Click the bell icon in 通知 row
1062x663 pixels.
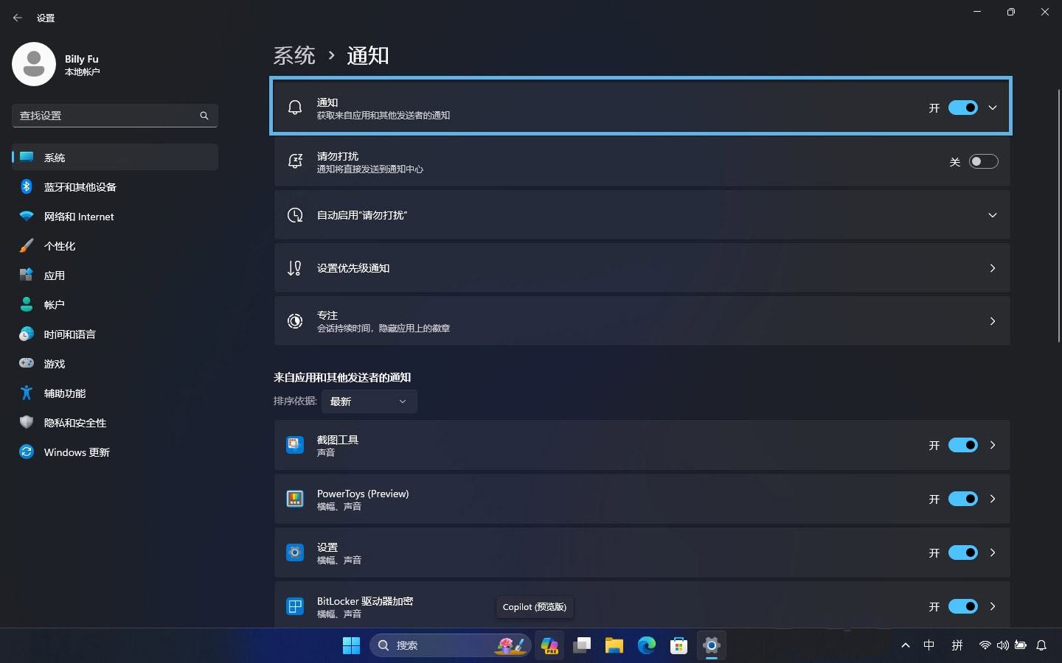(x=295, y=108)
